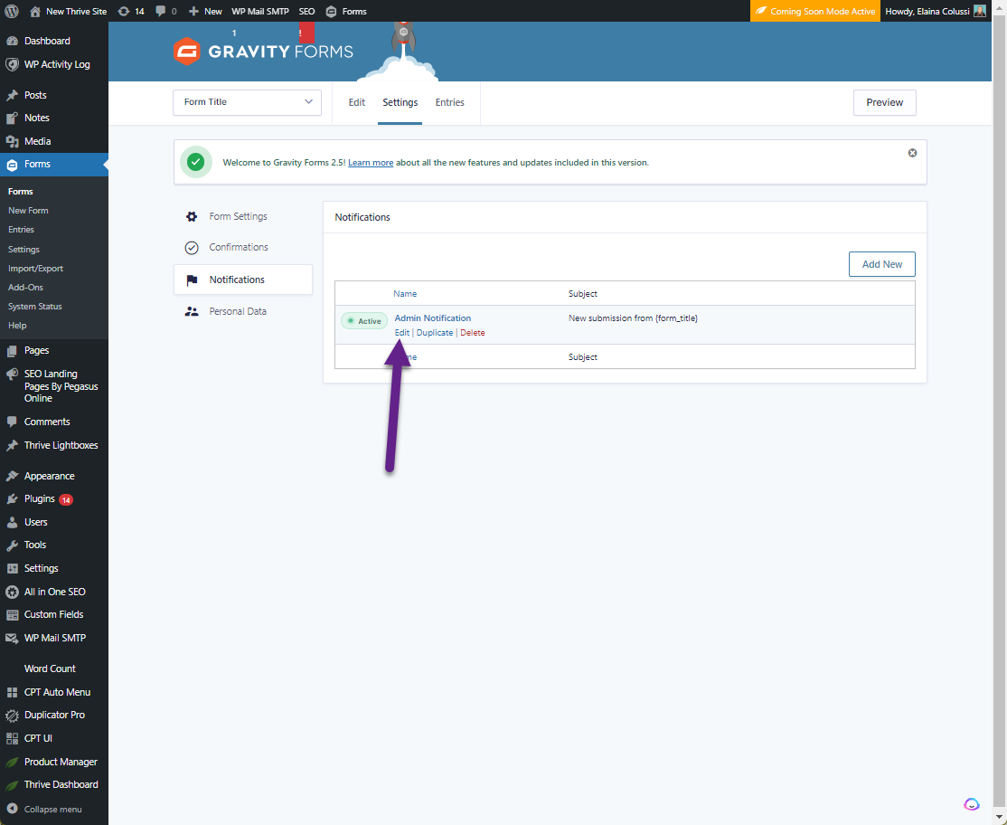Click + New in admin bar
This screenshot has width=1007, height=825.
[x=205, y=11]
